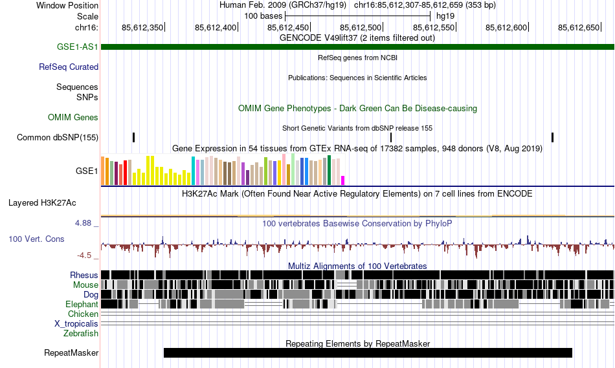This screenshot has height=368, width=615.
Task: Click the 85,612,500 ruler position label
Action: (361, 27)
